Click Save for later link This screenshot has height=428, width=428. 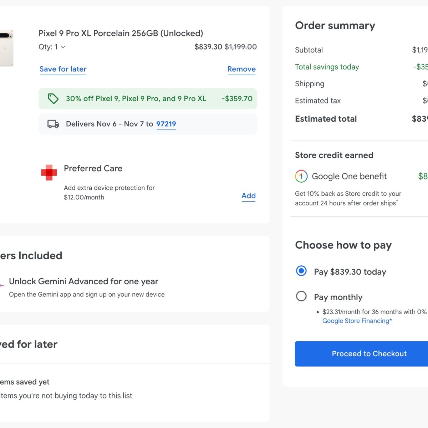(x=63, y=69)
